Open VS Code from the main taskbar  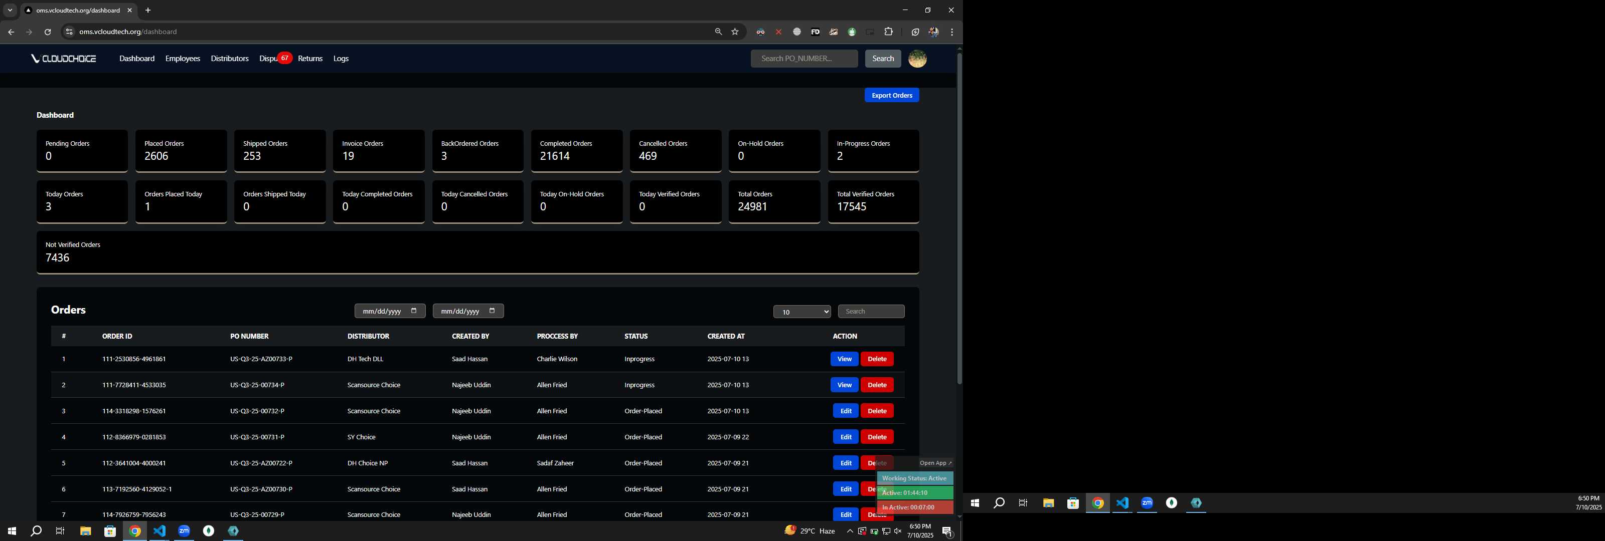click(159, 531)
